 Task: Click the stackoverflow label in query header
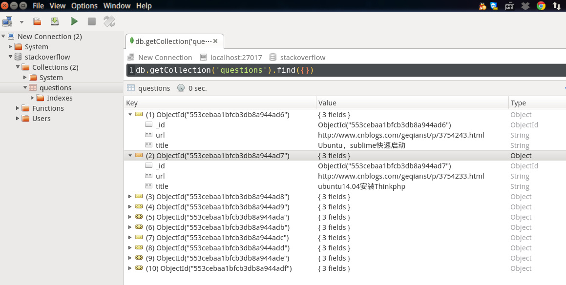pos(302,58)
